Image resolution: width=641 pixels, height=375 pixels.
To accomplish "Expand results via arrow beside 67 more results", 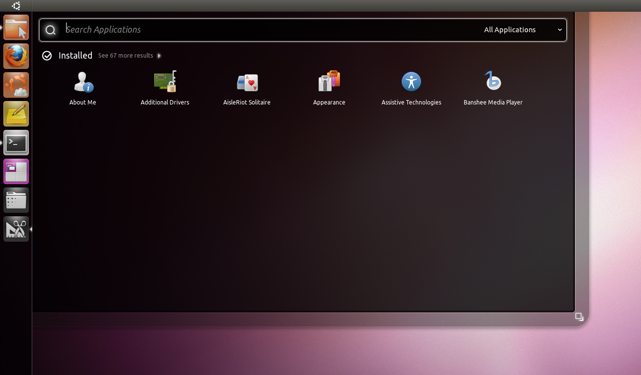I will pyautogui.click(x=159, y=56).
